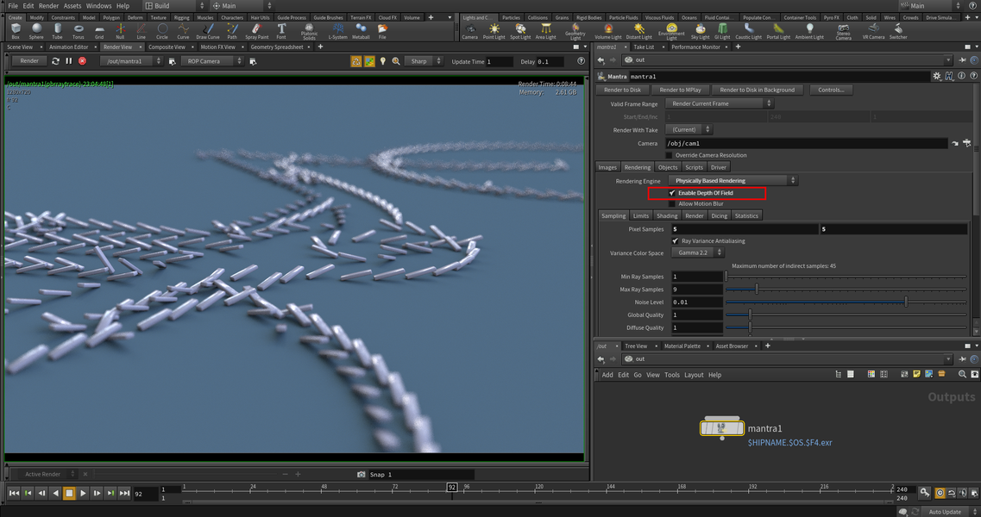Open the Sharp filter dropdown

[x=424, y=61]
